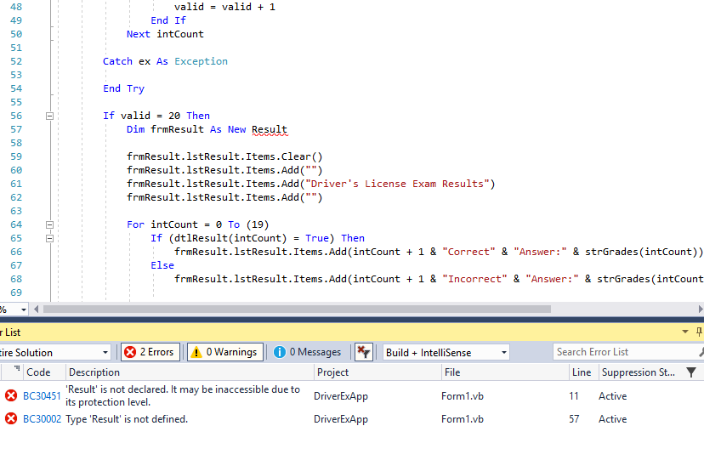The image size is (704, 460).
Task: Click Form1.vb in the BC30451 row
Action: 463,396
